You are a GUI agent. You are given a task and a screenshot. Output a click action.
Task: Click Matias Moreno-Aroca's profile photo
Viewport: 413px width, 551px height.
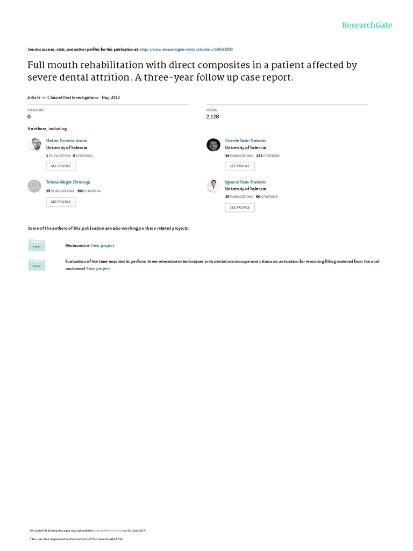click(x=34, y=145)
